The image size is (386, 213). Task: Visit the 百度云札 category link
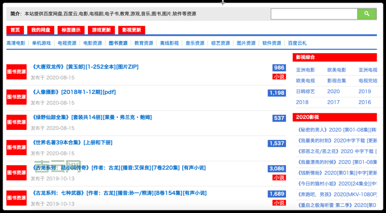297,43
